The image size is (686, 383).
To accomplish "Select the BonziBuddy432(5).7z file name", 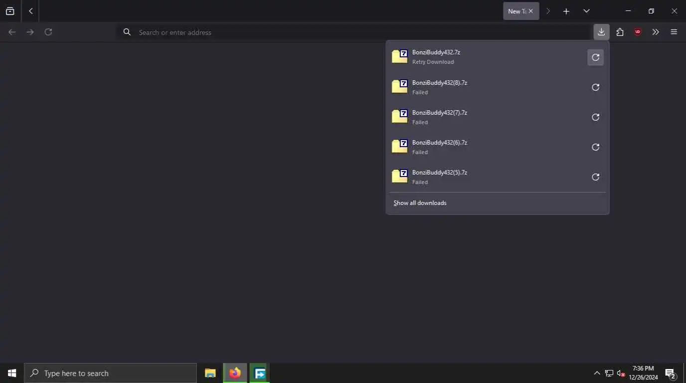I will [x=440, y=173].
